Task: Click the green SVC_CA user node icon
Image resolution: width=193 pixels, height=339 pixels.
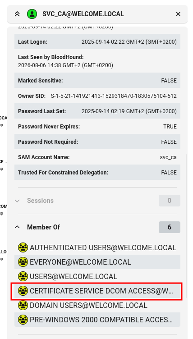Action: [x=32, y=14]
